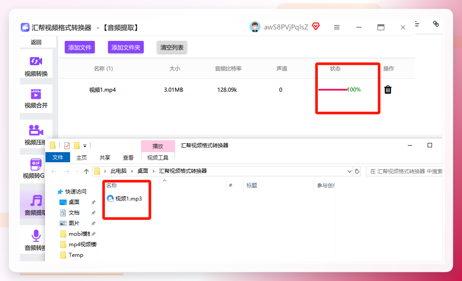Select 文档 in quick access list
Image resolution: width=462 pixels, height=281 pixels.
tap(74, 213)
